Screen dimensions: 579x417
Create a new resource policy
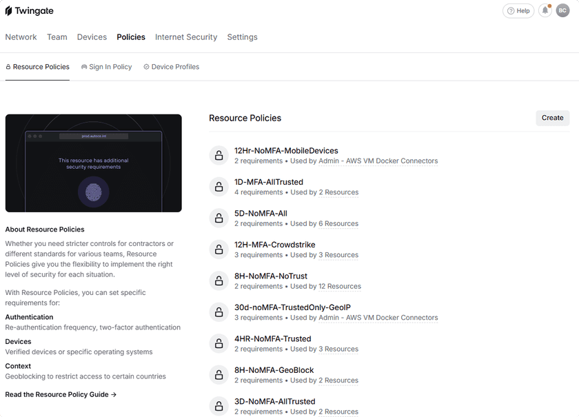coord(552,118)
